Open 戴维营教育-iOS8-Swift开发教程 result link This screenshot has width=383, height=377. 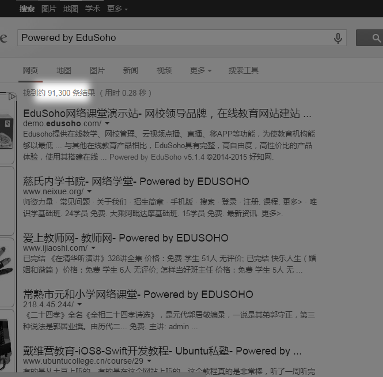(x=162, y=351)
